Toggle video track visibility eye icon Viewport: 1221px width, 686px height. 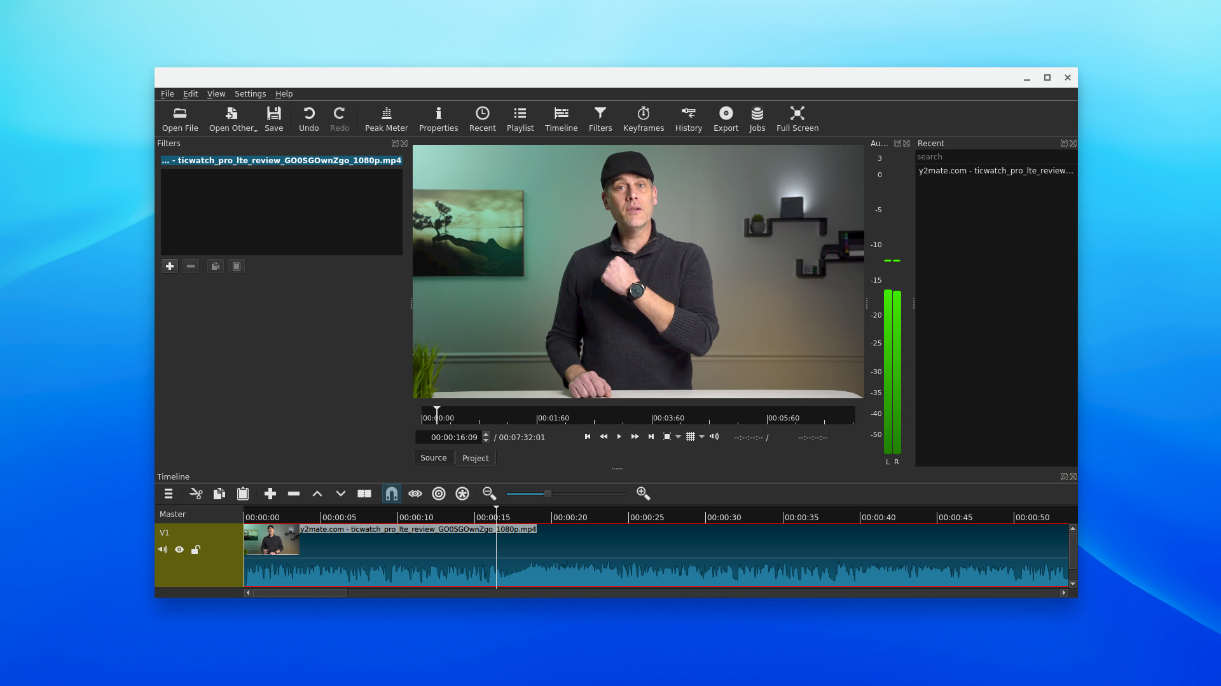tap(179, 549)
